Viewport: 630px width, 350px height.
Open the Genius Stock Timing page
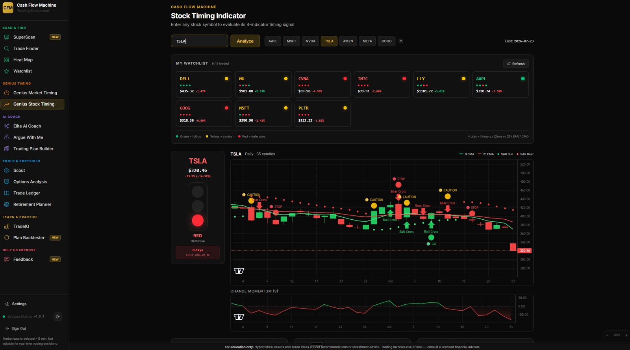pyautogui.click(x=32, y=104)
